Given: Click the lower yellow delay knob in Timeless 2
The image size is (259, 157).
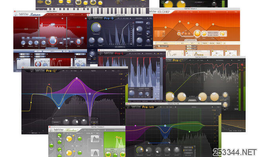Looking at the screenshot, I should click(x=69, y=153).
